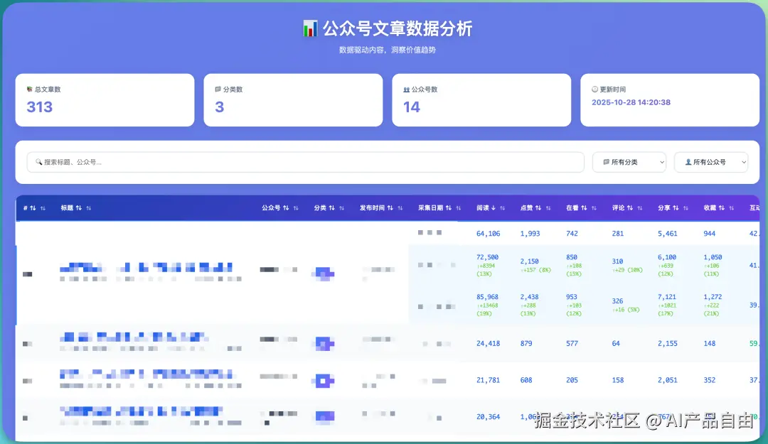Sort the table by 在看 header

[x=581, y=208]
